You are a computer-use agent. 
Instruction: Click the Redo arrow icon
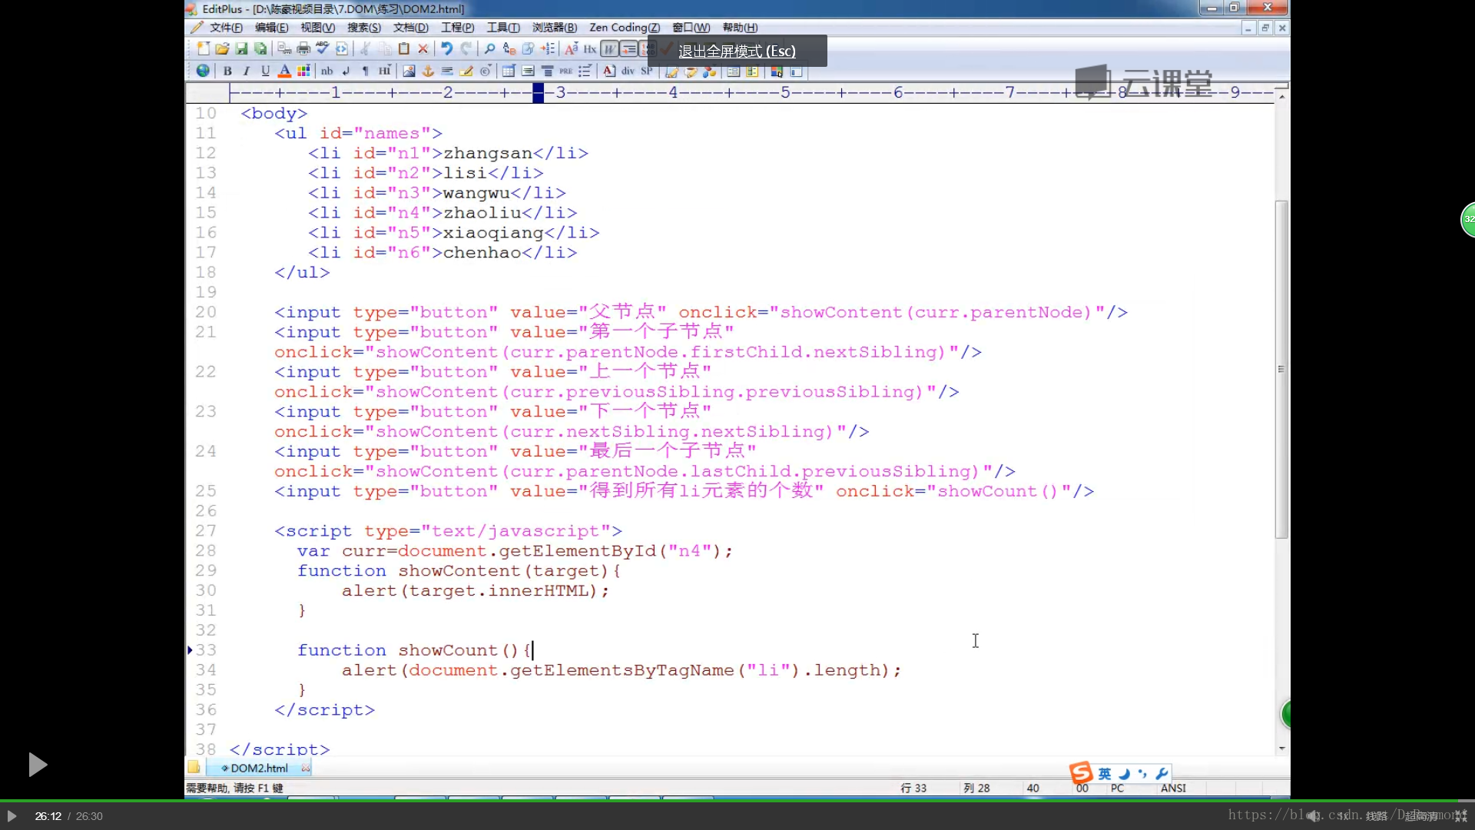466,48
